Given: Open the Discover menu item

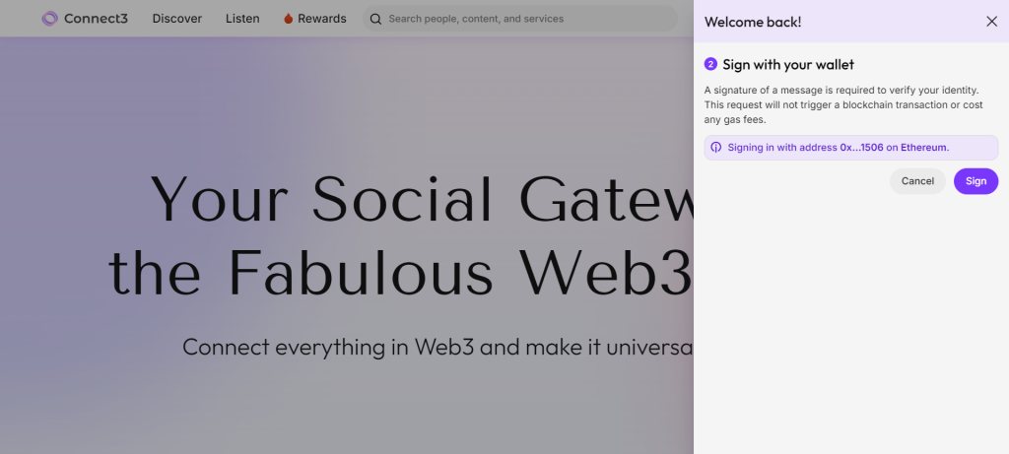Looking at the screenshot, I should [x=177, y=19].
